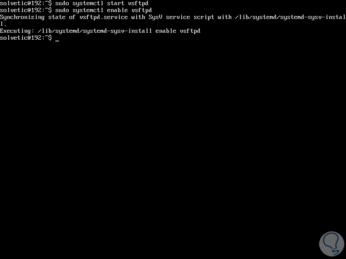
Task: Click 'vsftpd' at end of second command
Action: coord(142,10)
